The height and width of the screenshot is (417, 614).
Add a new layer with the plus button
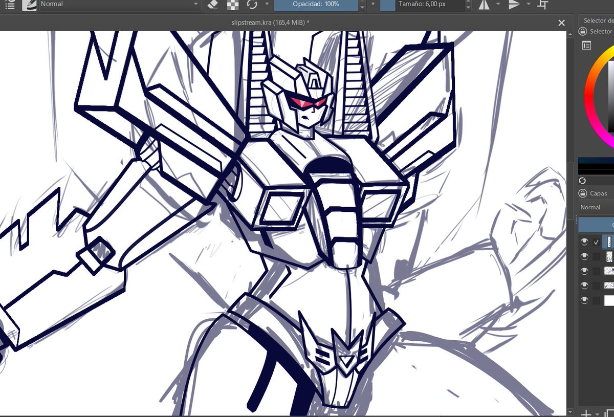pyautogui.click(x=587, y=413)
